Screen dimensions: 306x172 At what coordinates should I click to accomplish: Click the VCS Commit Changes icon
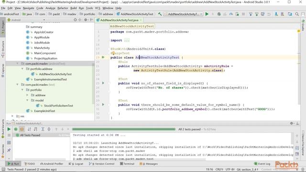pos(257,14)
